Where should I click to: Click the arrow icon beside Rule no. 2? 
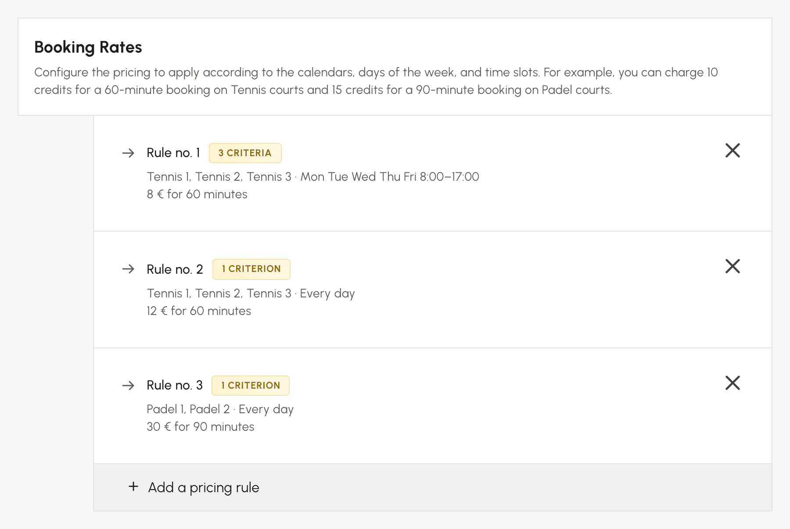[x=128, y=269]
